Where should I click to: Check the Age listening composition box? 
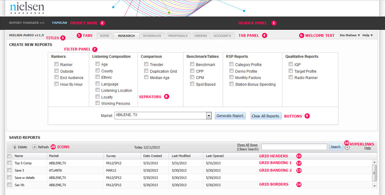[98, 64]
